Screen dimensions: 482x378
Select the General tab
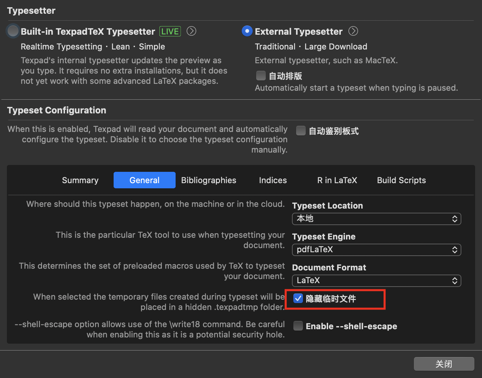pyautogui.click(x=145, y=180)
